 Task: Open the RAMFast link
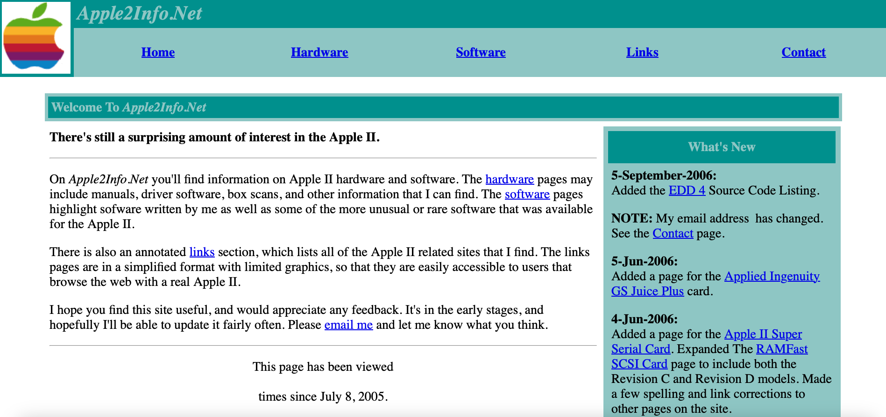tap(781, 349)
